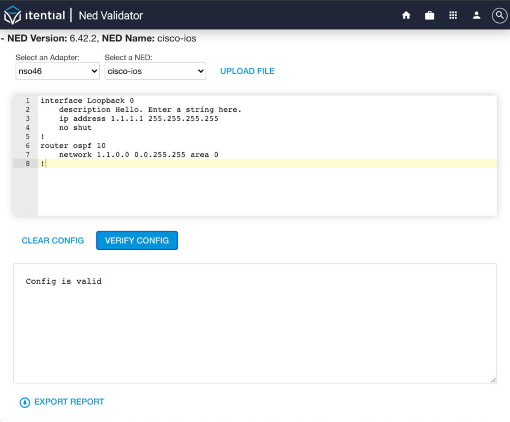Click CLEAR CONFIG
Image resolution: width=510 pixels, height=422 pixels.
pos(53,240)
